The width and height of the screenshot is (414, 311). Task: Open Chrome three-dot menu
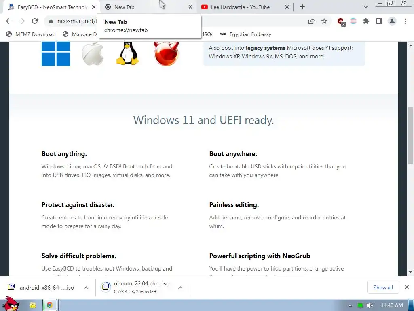click(405, 21)
